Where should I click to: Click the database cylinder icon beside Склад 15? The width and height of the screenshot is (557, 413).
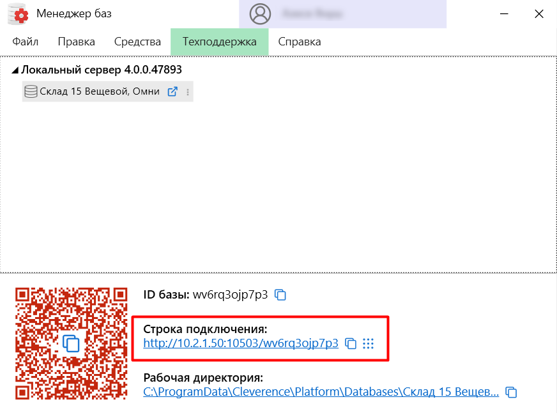(31, 91)
